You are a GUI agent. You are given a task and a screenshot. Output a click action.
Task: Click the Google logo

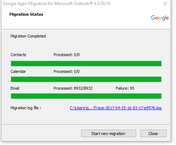click(x=160, y=18)
